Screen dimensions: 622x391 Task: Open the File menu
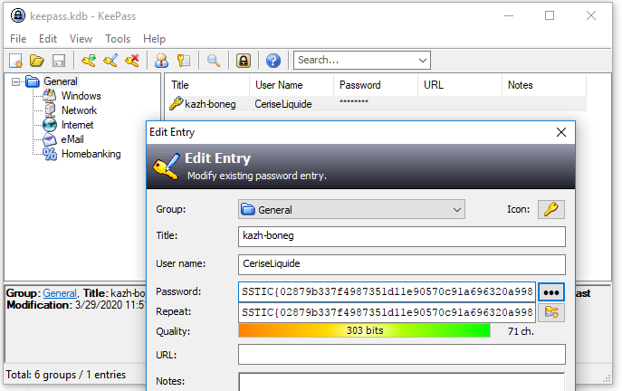click(18, 39)
